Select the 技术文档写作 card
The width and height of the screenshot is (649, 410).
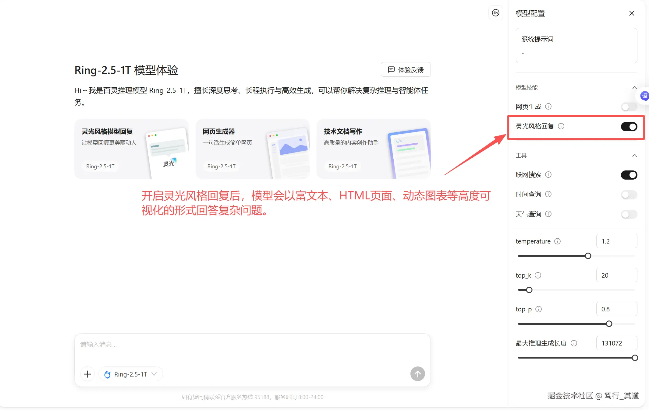point(373,149)
